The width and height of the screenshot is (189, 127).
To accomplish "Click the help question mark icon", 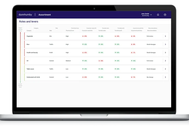I will (165, 15).
